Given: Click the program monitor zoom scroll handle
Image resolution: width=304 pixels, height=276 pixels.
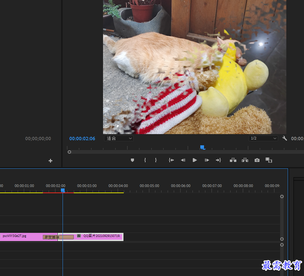Looking at the screenshot, I should coord(69,152).
